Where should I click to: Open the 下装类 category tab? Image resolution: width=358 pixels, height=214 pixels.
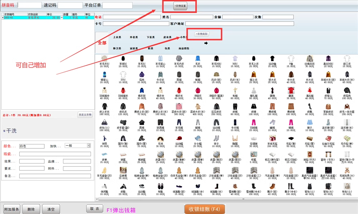[x=151, y=37]
